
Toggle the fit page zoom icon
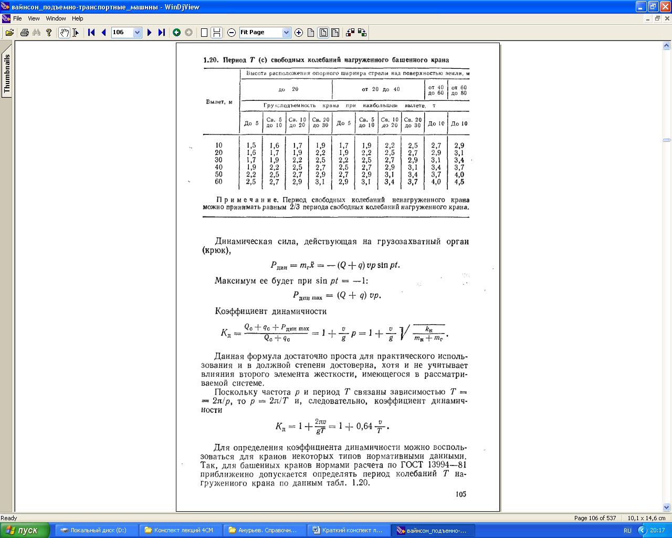[x=323, y=33]
